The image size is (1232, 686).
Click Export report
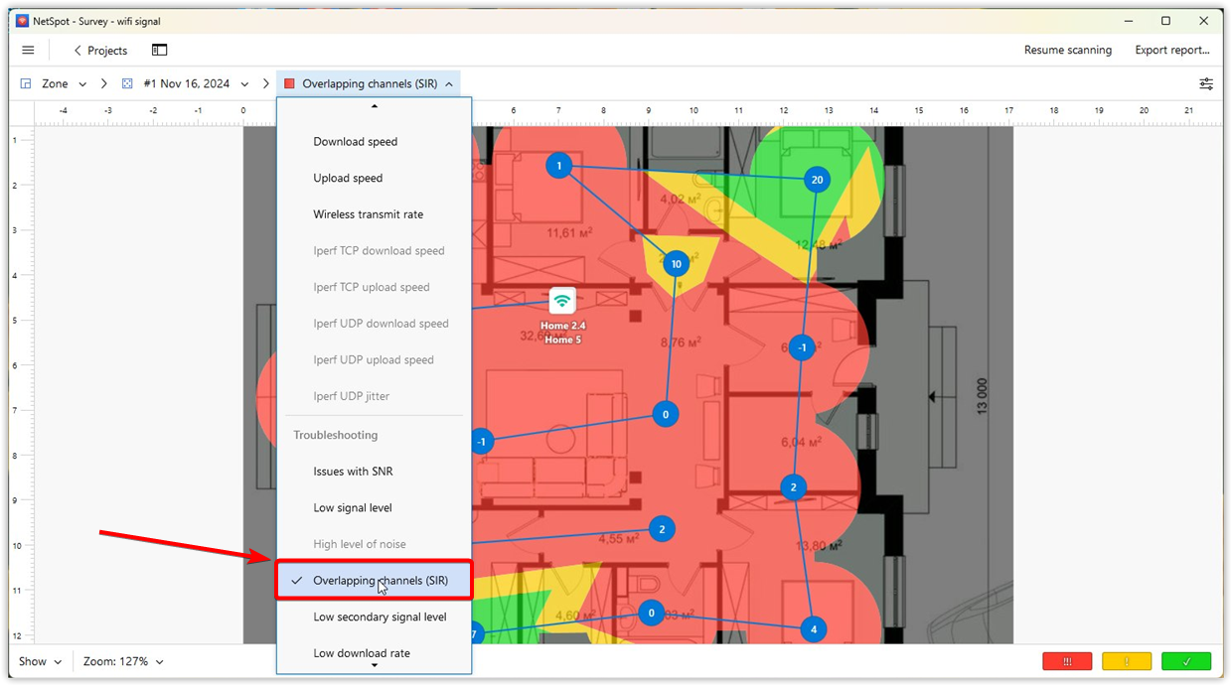1171,49
